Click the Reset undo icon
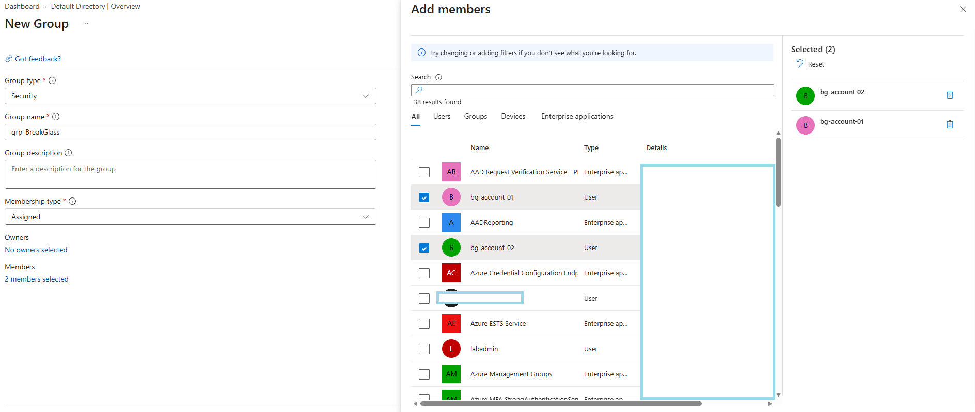This screenshot has width=975, height=412. tap(799, 63)
